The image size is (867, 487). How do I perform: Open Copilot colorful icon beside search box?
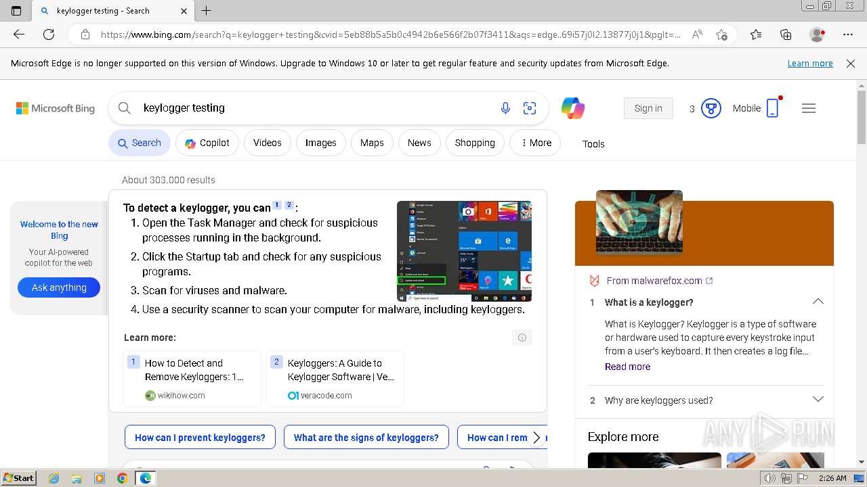pos(573,108)
